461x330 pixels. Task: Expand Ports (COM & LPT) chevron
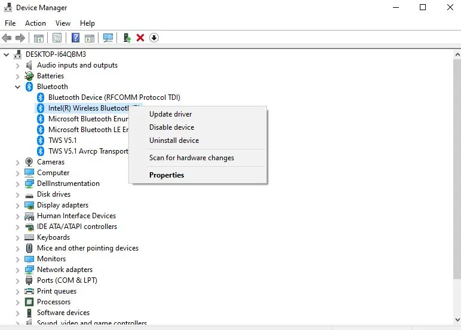18,280
